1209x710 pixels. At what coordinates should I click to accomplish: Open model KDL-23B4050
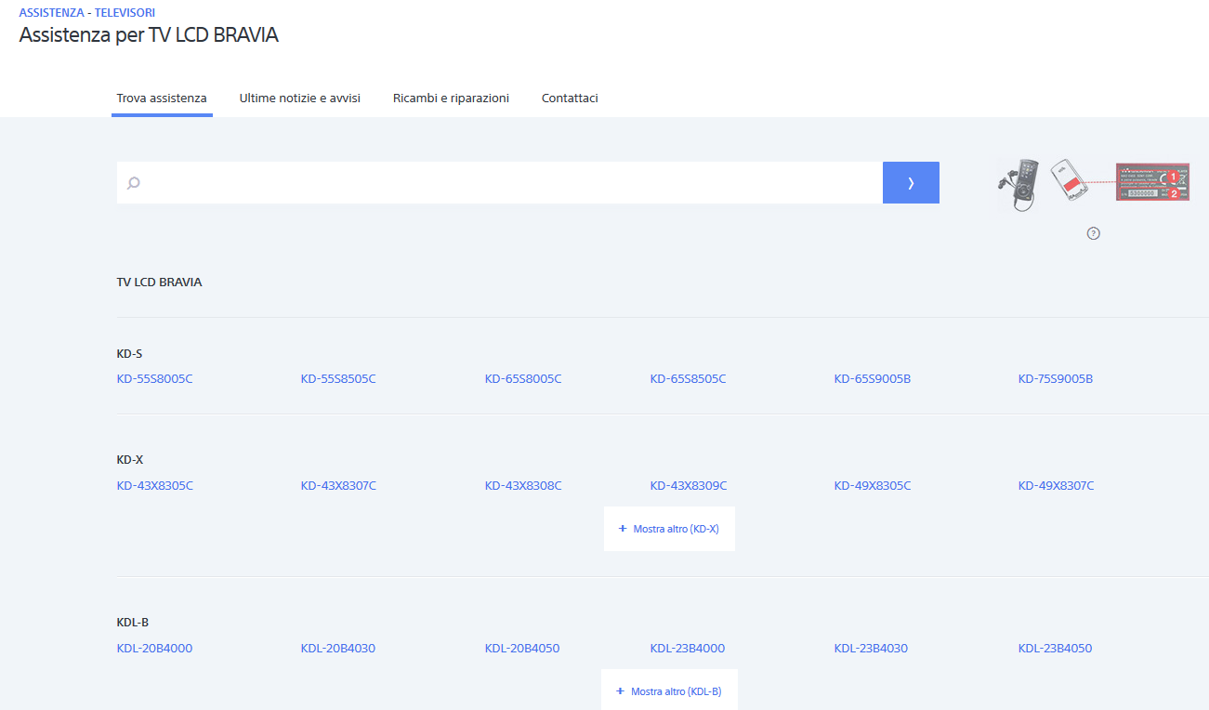coord(1055,649)
